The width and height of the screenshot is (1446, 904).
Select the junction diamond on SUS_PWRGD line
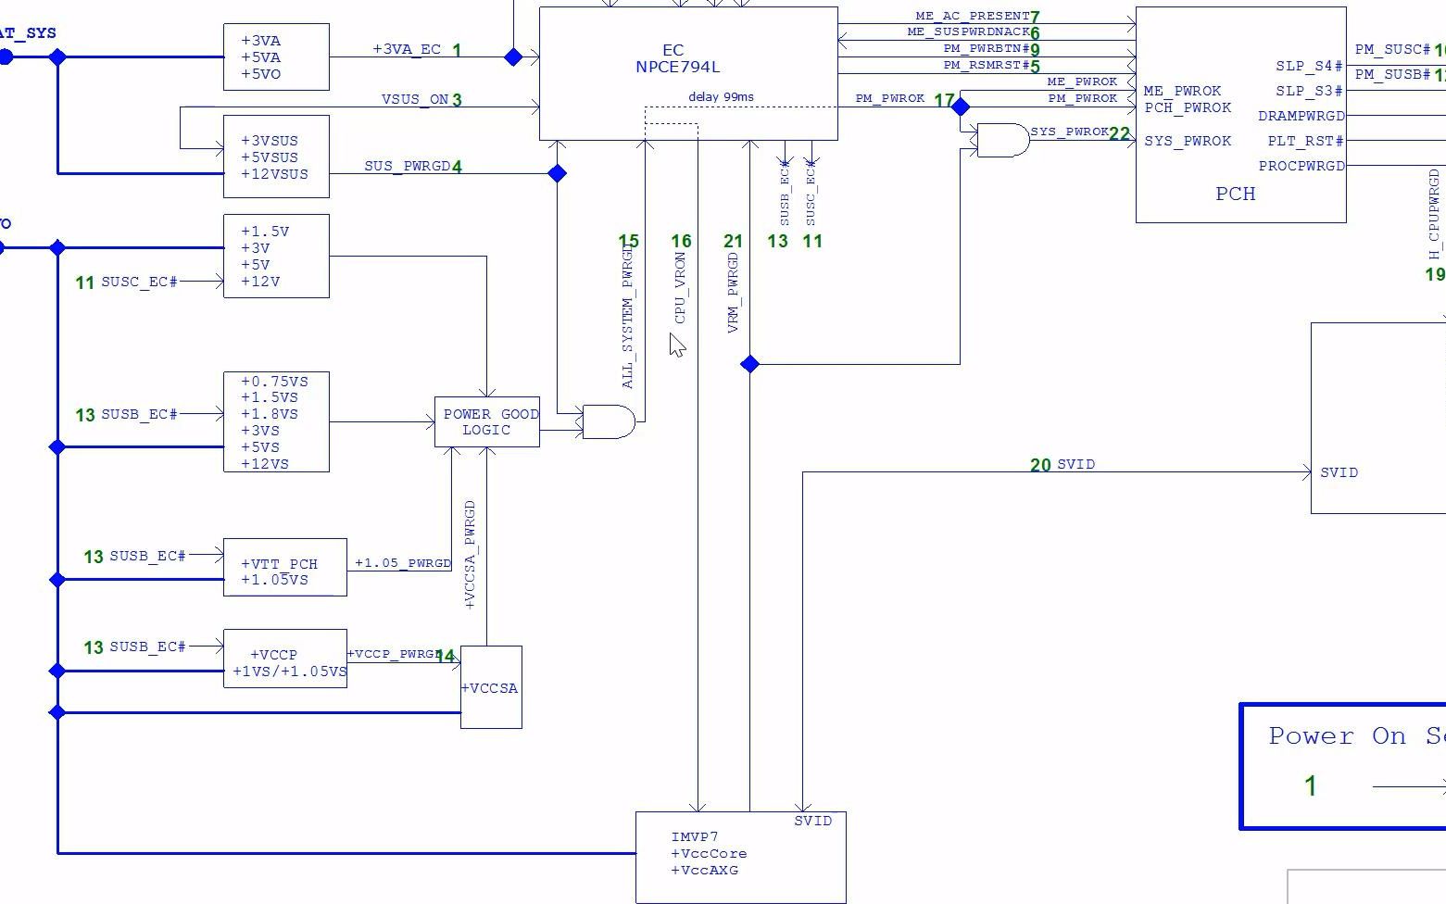click(558, 173)
